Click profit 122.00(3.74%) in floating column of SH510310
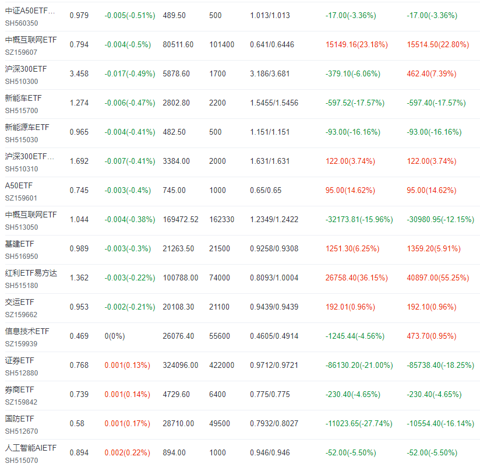 pos(350,161)
